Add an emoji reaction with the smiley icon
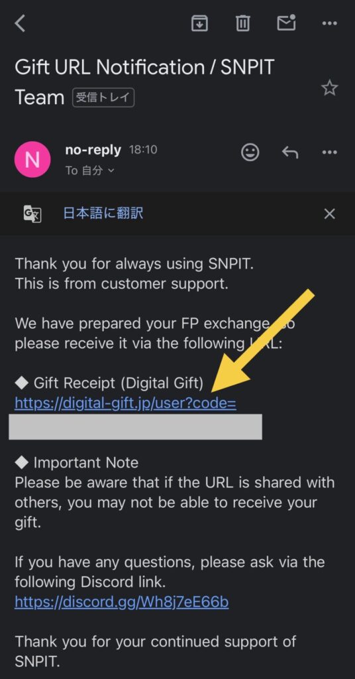The height and width of the screenshot is (679, 355). [250, 153]
